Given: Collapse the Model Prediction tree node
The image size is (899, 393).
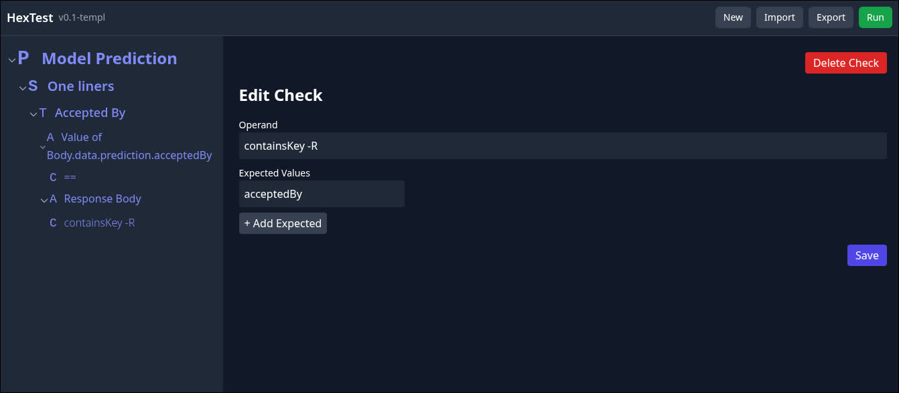Looking at the screenshot, I should [11, 60].
